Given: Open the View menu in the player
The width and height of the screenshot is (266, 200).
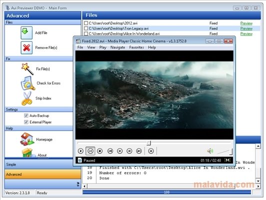Looking at the screenshot, I should pos(91,47).
